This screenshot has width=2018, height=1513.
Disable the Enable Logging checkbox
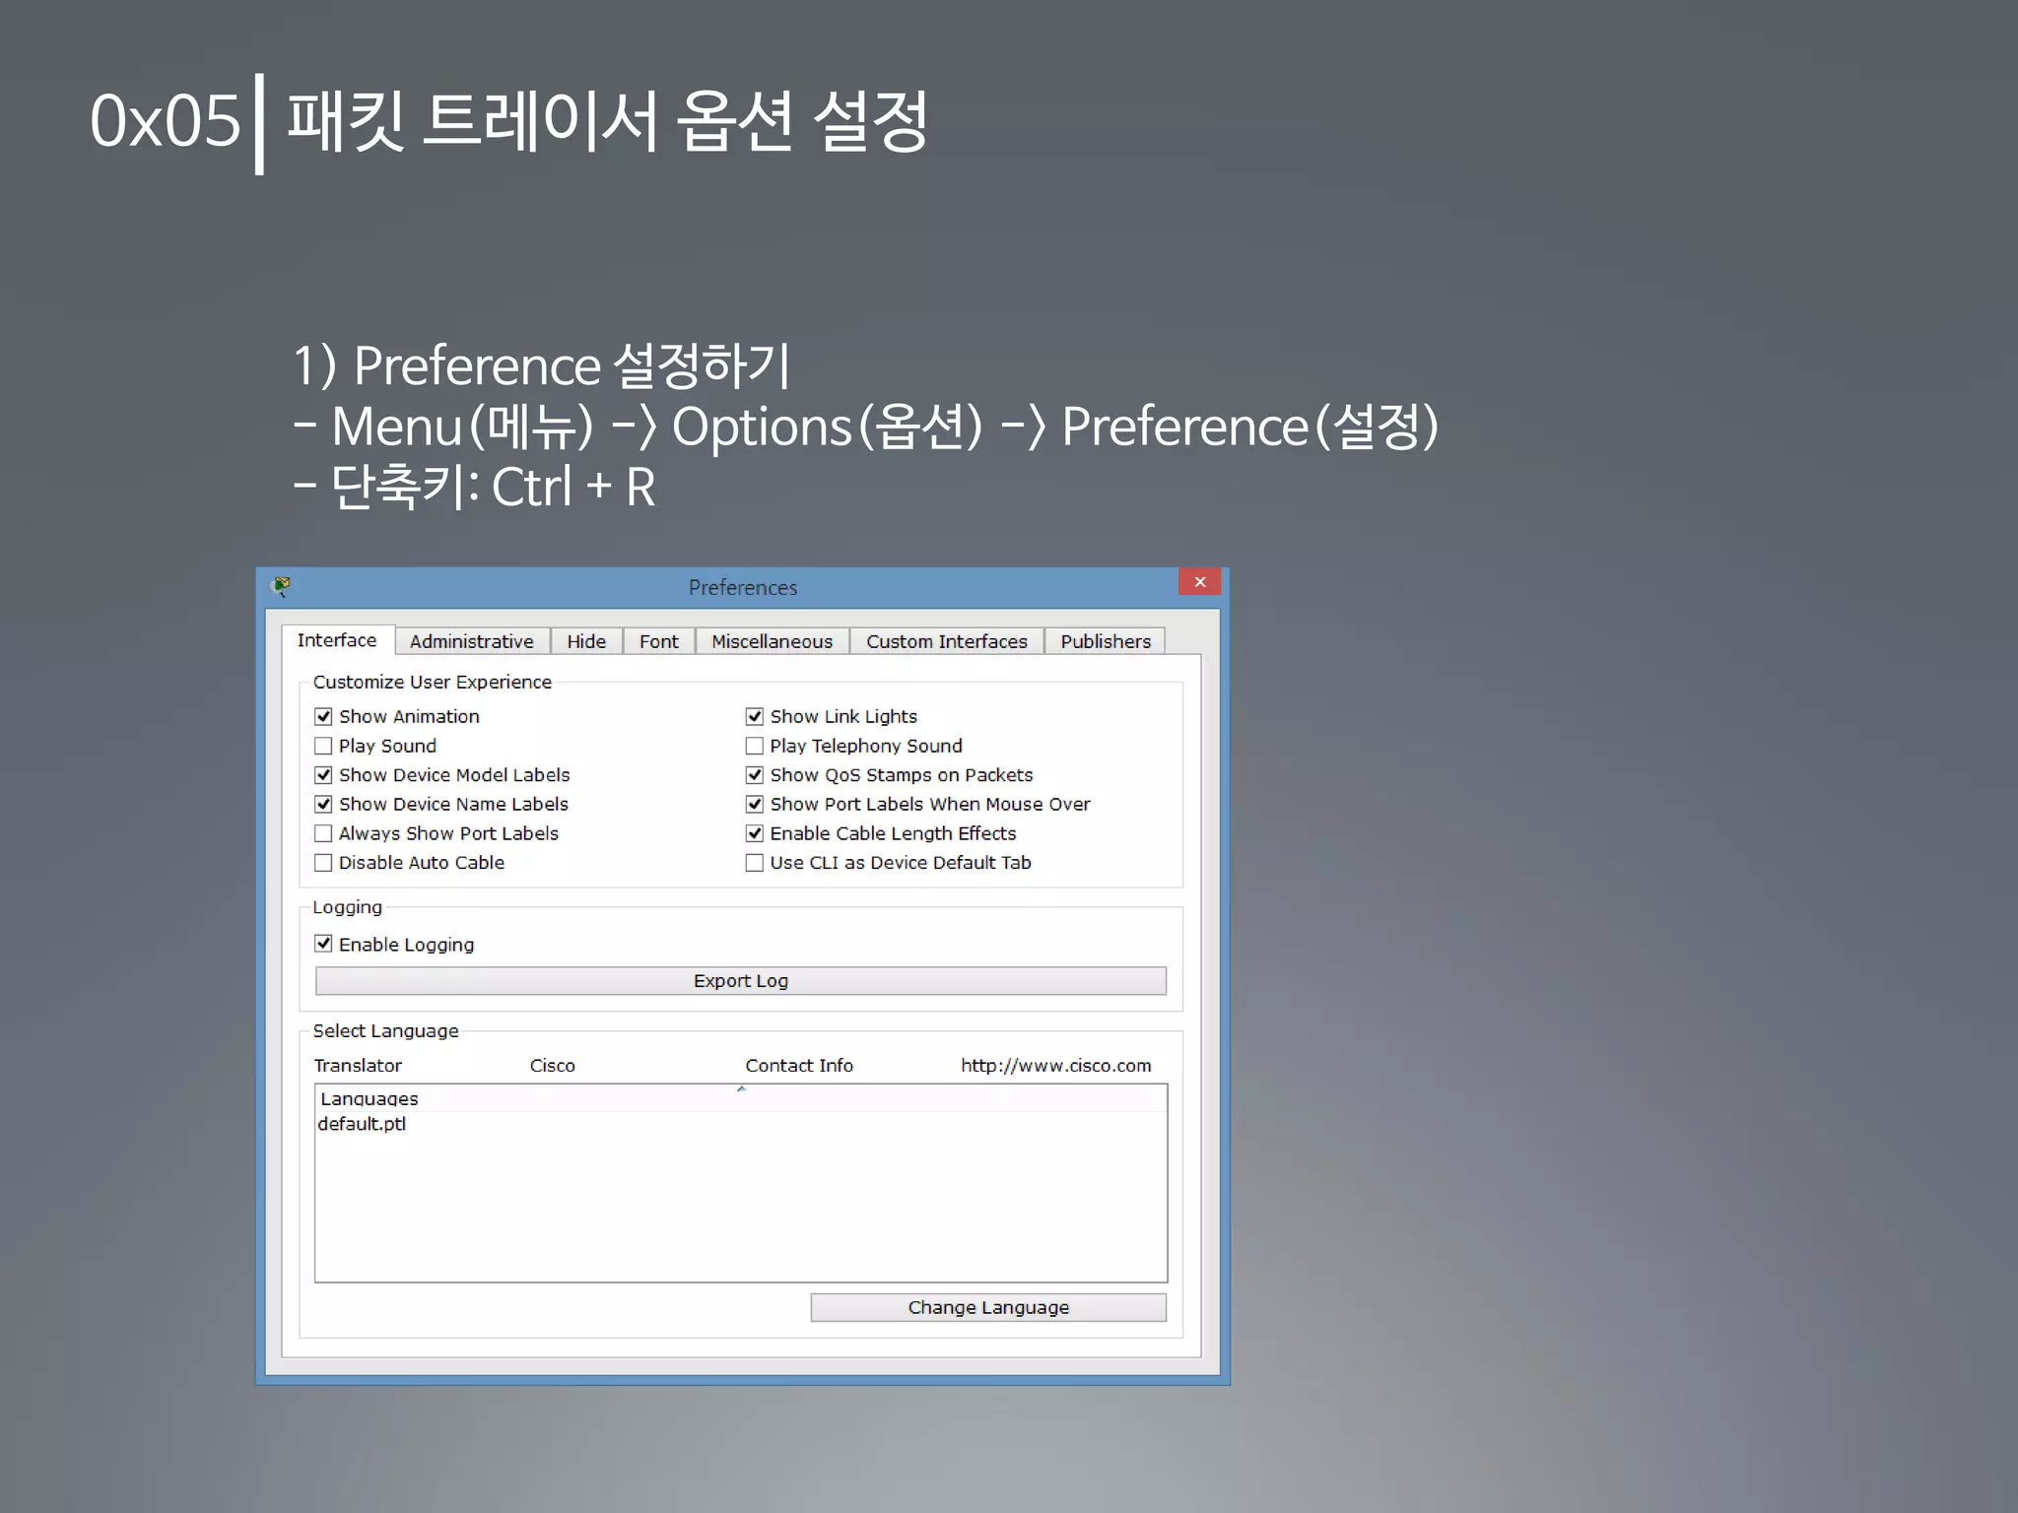[x=323, y=944]
